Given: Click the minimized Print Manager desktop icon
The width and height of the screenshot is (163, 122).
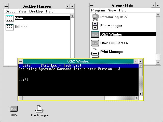Looking at the screenshot, I should coord(39,109).
